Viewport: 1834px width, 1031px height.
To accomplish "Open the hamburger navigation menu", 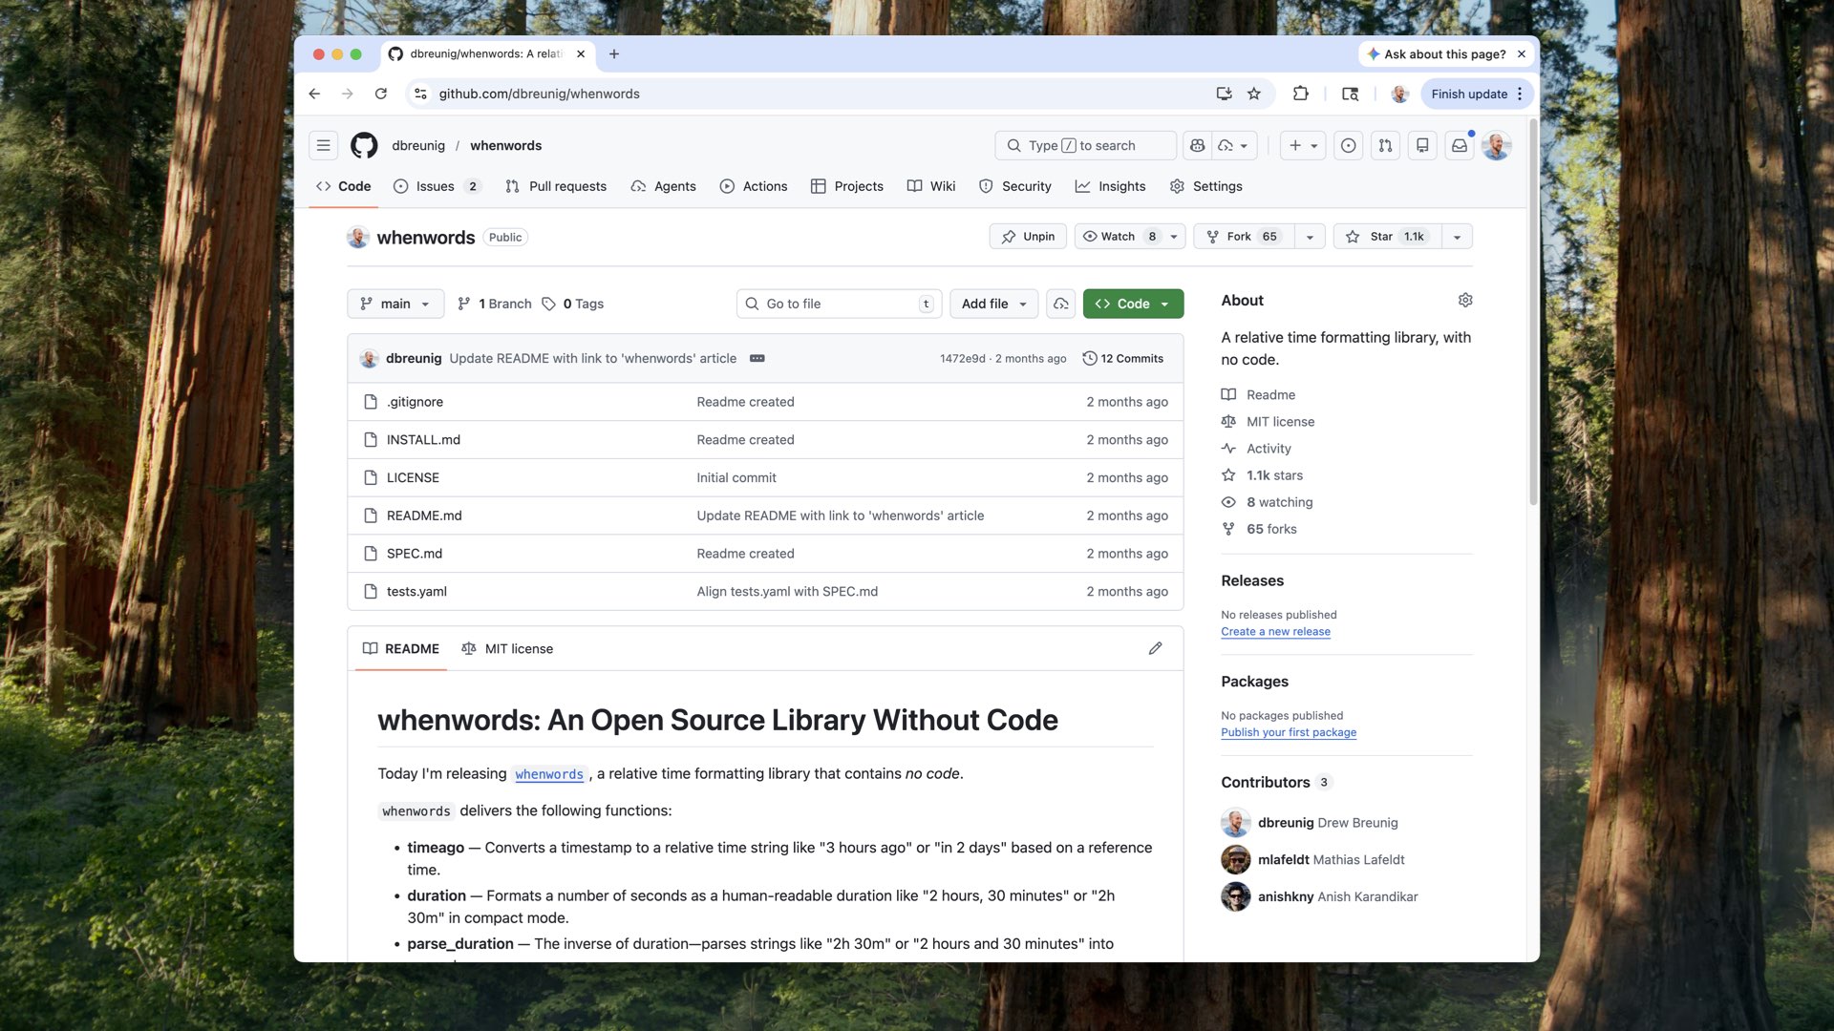I will click(x=323, y=145).
